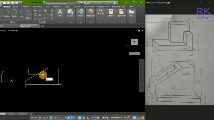The image size is (214, 120).
Task: Click the Ellipse tool icon in Draw panel
Action: [x=27, y=15]
